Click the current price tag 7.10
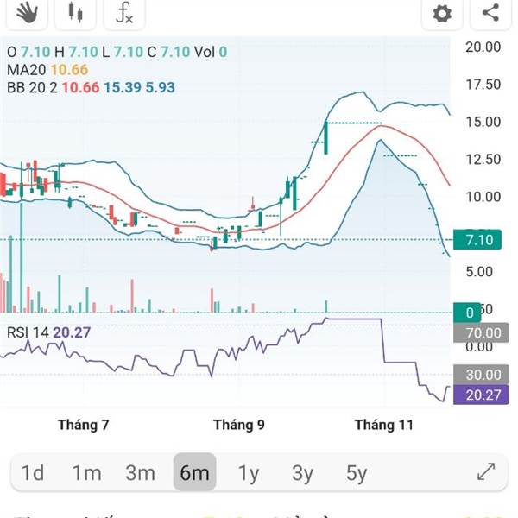This screenshot has height=518, width=518. (x=477, y=239)
